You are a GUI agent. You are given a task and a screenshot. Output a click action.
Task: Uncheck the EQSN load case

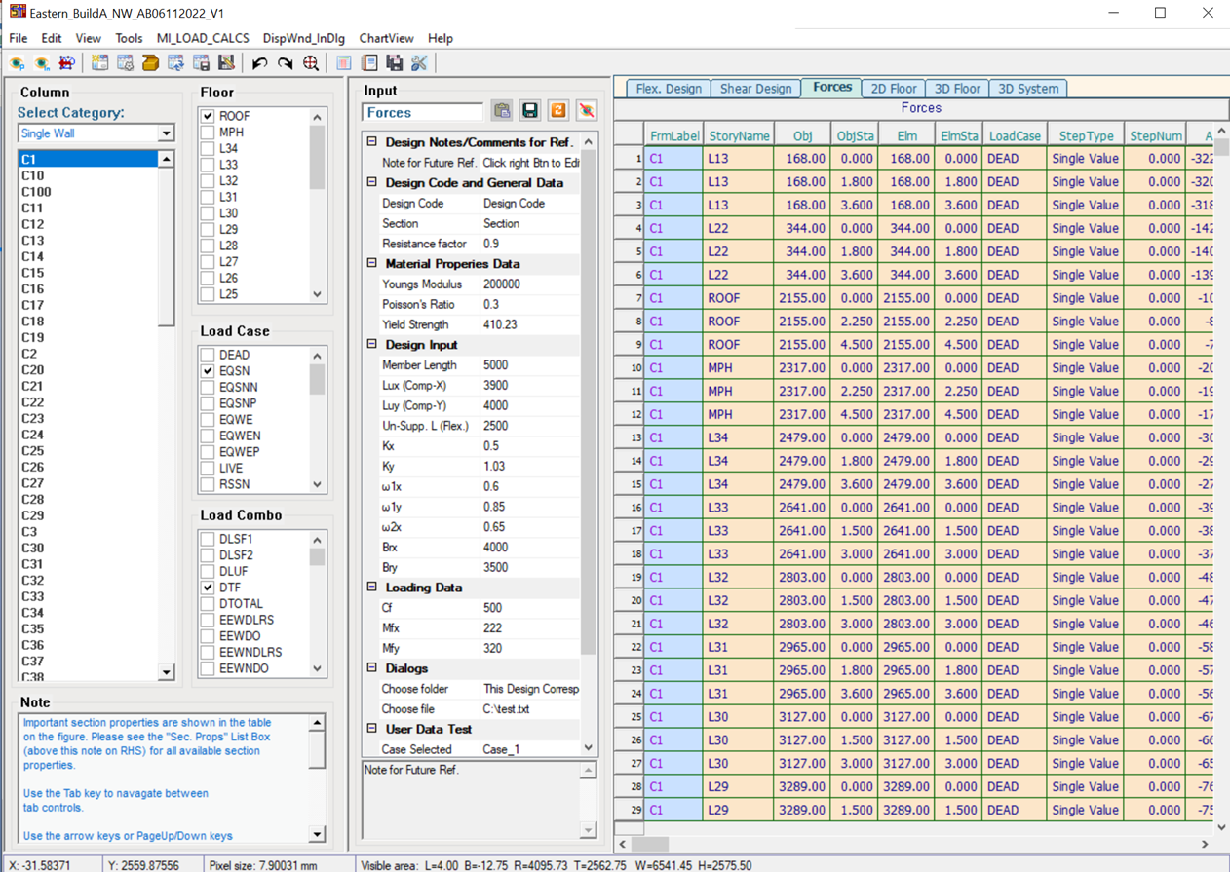(207, 371)
